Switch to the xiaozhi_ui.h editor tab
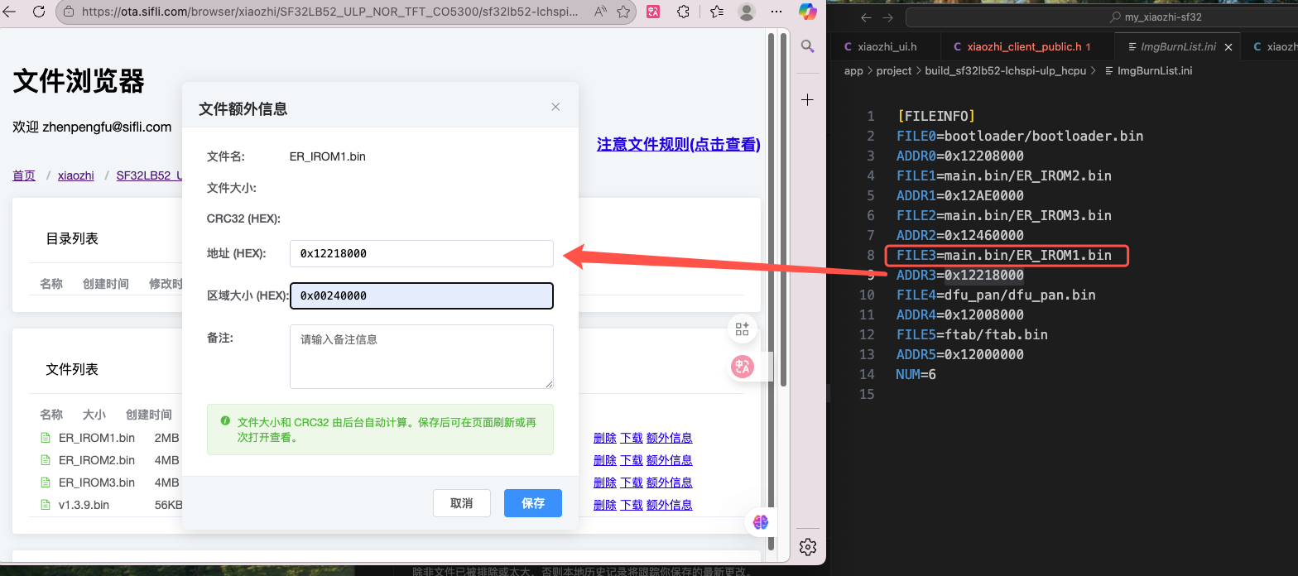1298x576 pixels. coord(886,47)
